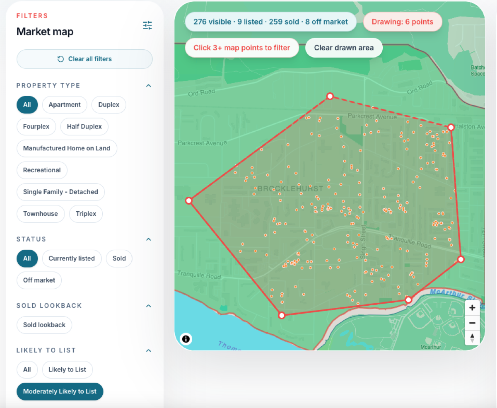The height and width of the screenshot is (408, 497).
Task: Click the top polygon vertex near Ord Road
Action: (330, 96)
